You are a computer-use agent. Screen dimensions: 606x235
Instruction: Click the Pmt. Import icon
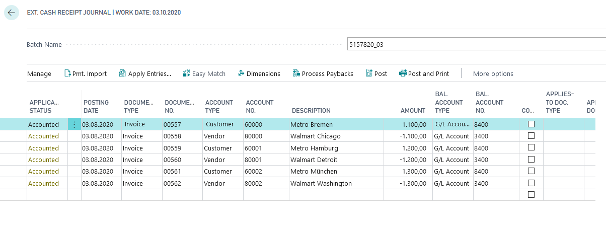(x=68, y=73)
